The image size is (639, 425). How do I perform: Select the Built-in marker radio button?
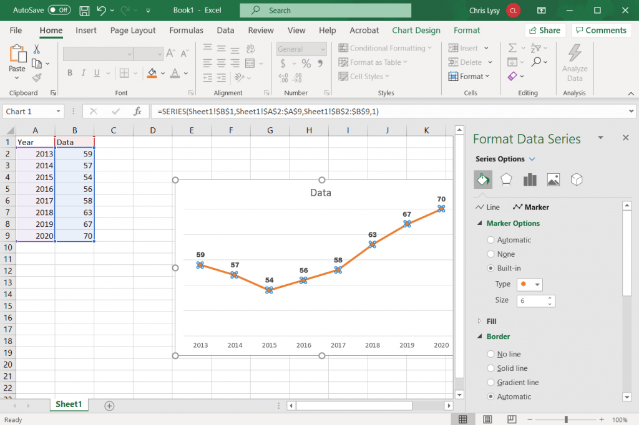(x=490, y=269)
